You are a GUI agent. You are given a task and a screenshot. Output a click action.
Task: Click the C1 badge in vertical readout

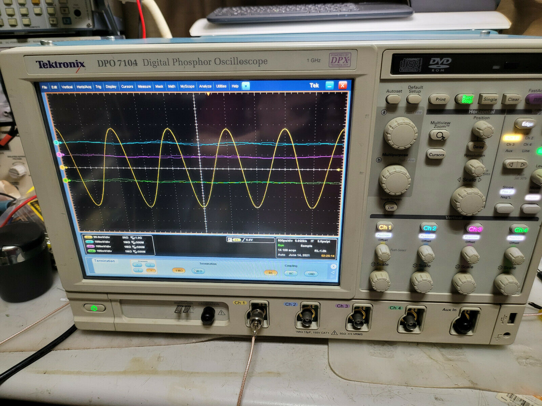click(88, 237)
